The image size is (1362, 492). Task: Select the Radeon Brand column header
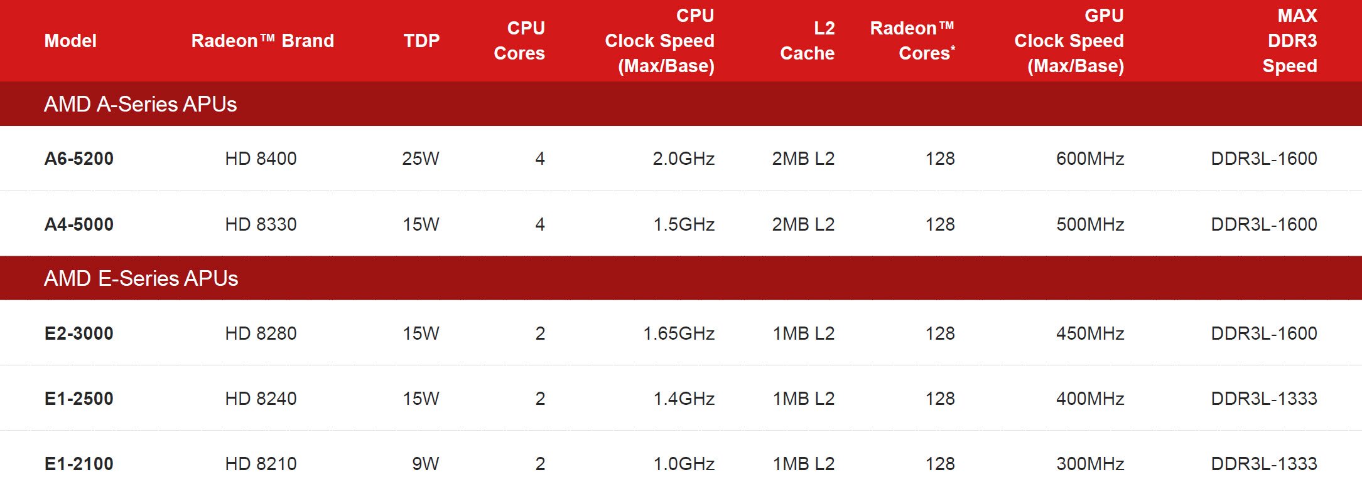pyautogui.click(x=262, y=41)
